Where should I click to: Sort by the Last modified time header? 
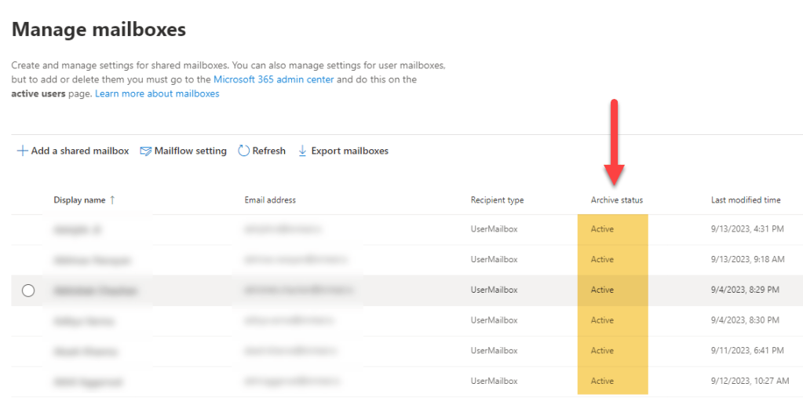point(745,200)
